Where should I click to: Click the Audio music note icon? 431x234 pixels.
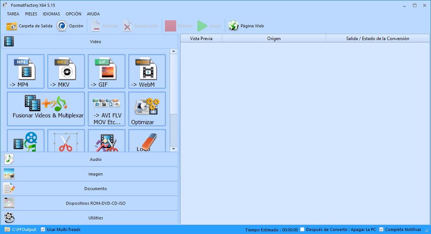click(x=9, y=159)
